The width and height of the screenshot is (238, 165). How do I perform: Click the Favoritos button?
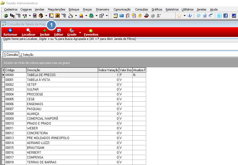[91, 32]
